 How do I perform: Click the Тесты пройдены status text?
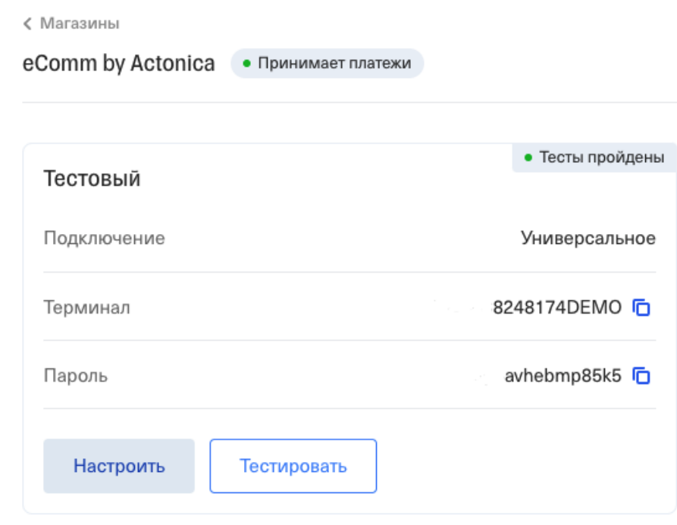[x=601, y=158]
